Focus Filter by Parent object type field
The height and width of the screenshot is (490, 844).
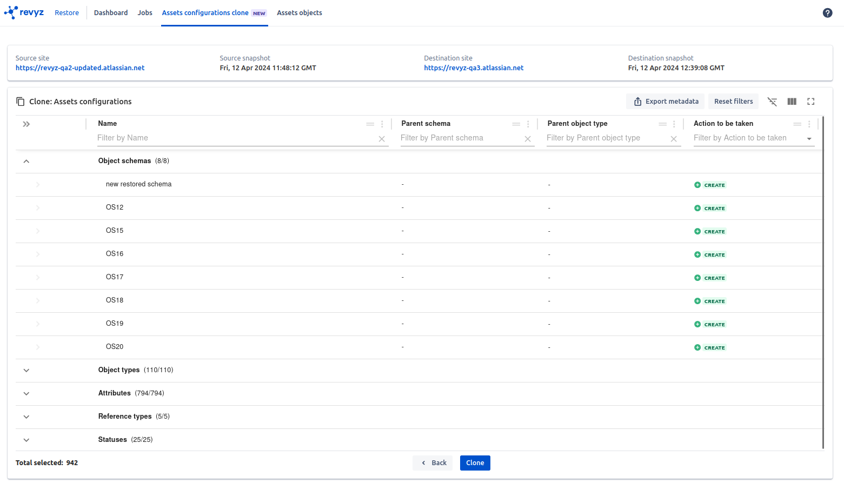pos(607,138)
